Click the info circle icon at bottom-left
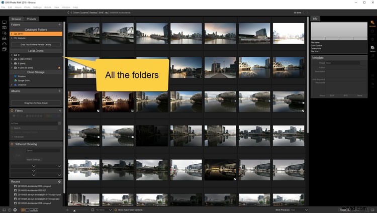Viewport: 377px width, 213px height. click(x=10, y=210)
